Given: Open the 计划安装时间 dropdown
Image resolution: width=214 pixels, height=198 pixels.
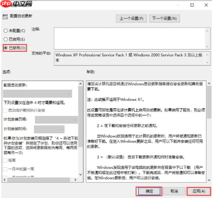Looking at the screenshot, I should click(x=49, y=129).
